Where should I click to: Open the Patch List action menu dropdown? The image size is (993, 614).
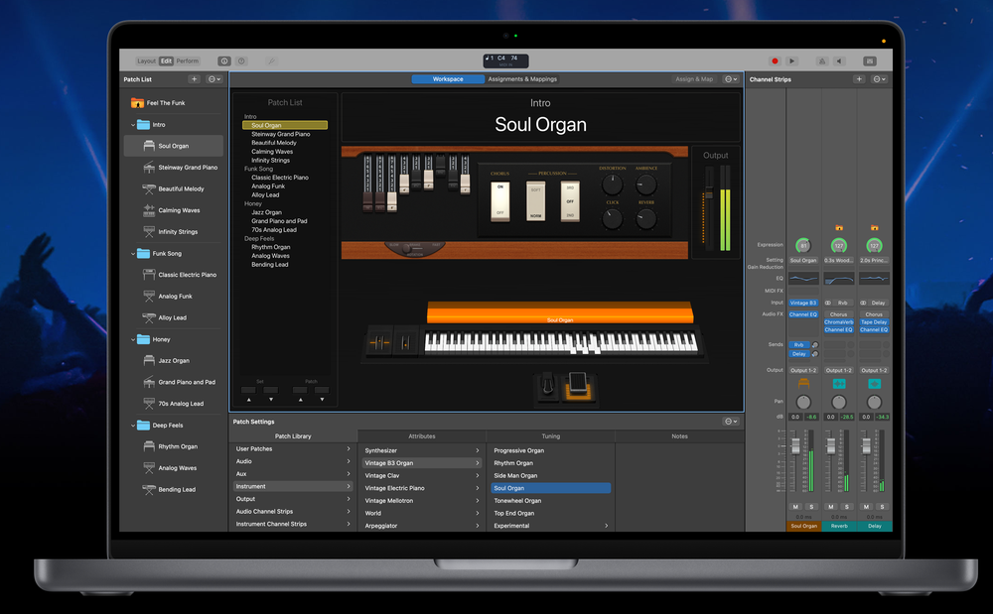(214, 79)
